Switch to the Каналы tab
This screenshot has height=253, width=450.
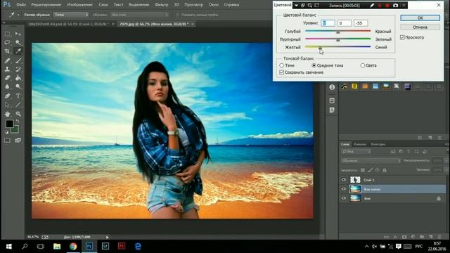click(360, 144)
